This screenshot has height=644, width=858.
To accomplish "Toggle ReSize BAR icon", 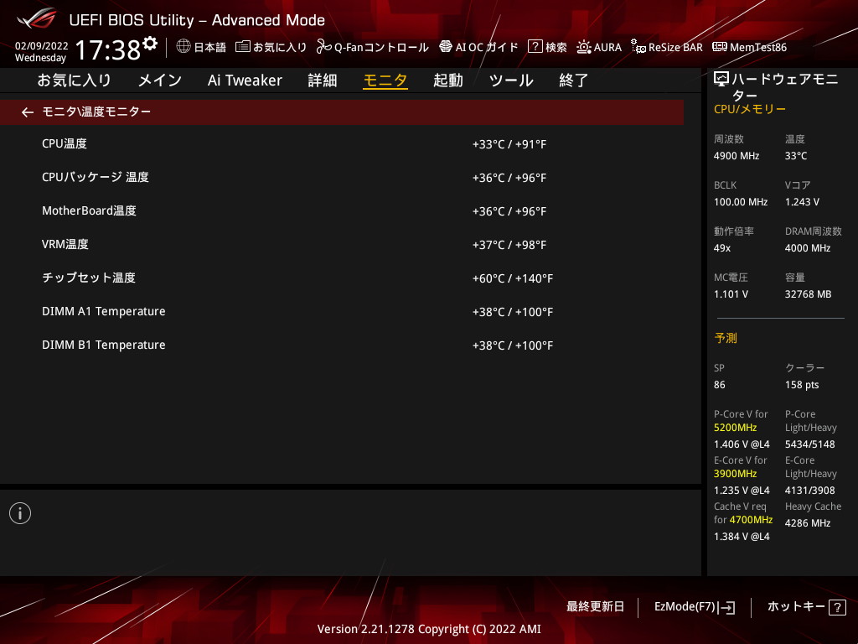I will (638, 47).
